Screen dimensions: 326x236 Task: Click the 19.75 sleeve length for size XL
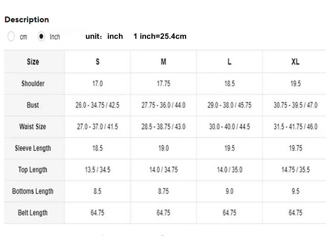[x=295, y=148]
